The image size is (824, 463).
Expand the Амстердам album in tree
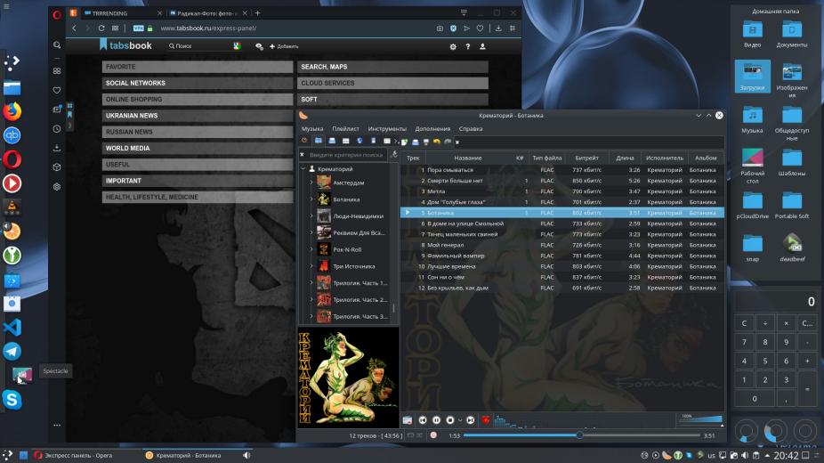tap(311, 183)
